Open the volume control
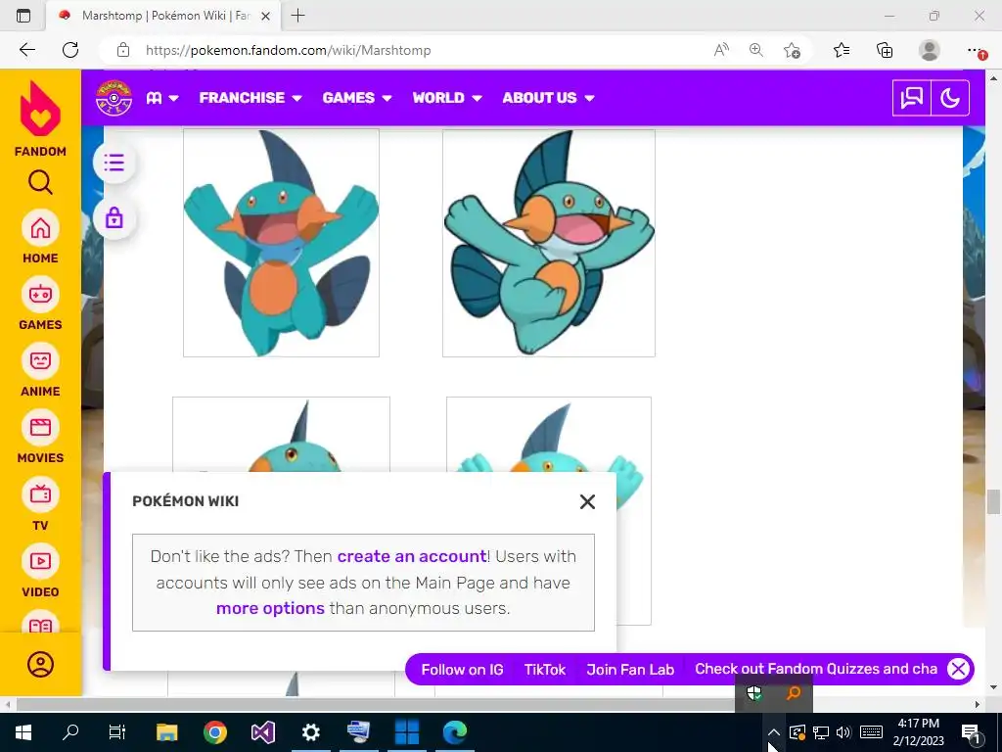The image size is (1002, 752). pos(843,732)
